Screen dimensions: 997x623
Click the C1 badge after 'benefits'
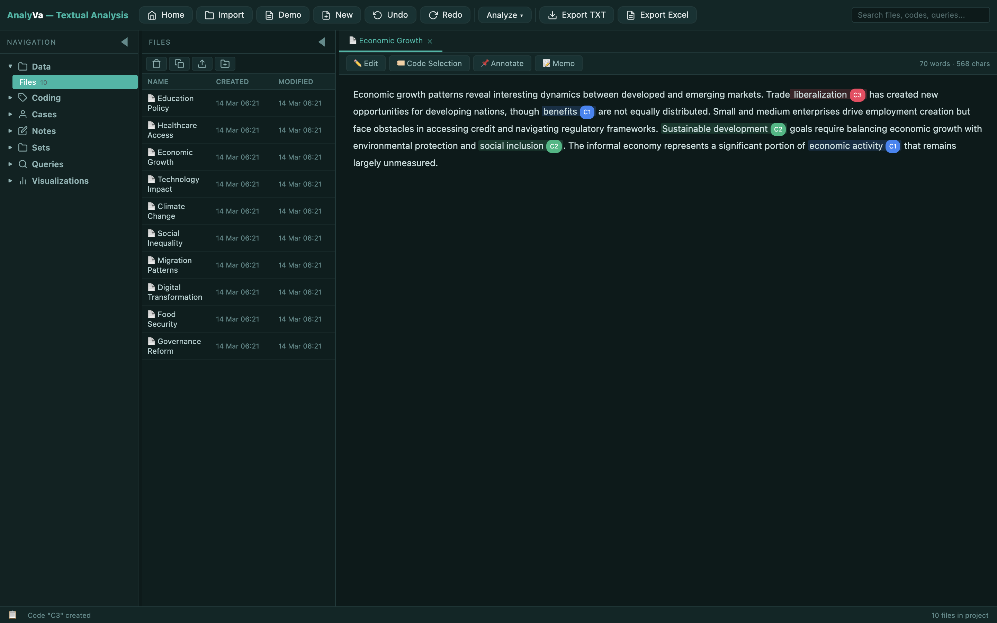pos(587,112)
